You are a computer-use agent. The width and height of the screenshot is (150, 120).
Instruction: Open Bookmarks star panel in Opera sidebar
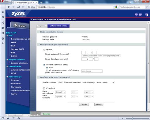pyautogui.click(x=3, y=12)
